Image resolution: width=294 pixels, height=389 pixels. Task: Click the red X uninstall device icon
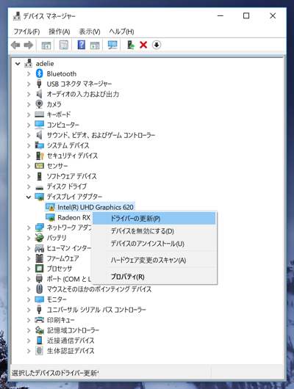(143, 45)
